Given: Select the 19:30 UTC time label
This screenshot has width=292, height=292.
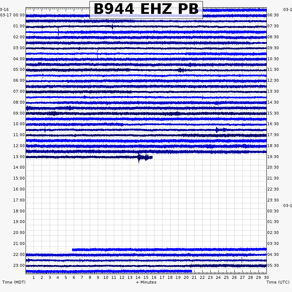Looking at the screenshot, I should tap(273, 157).
